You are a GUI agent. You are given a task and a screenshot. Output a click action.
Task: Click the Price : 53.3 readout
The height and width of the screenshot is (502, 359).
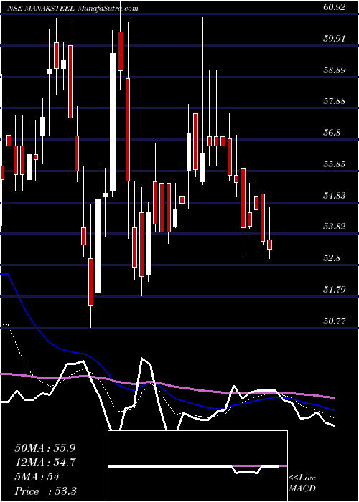[x=45, y=491]
